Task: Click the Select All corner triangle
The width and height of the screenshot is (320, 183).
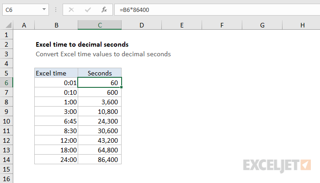Action: pyautogui.click(x=8, y=25)
